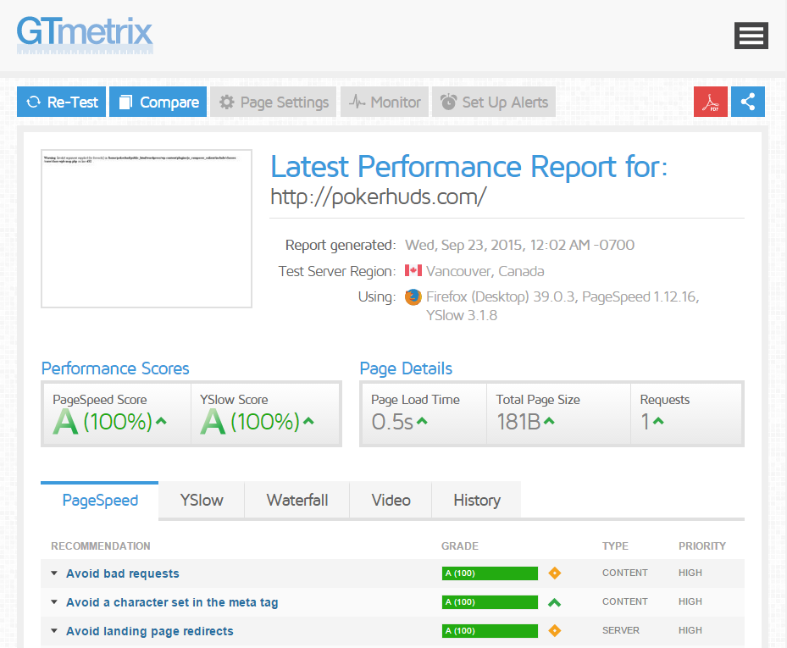The image size is (787, 648).
Task: Click the blue share icon
Action: pyautogui.click(x=748, y=102)
